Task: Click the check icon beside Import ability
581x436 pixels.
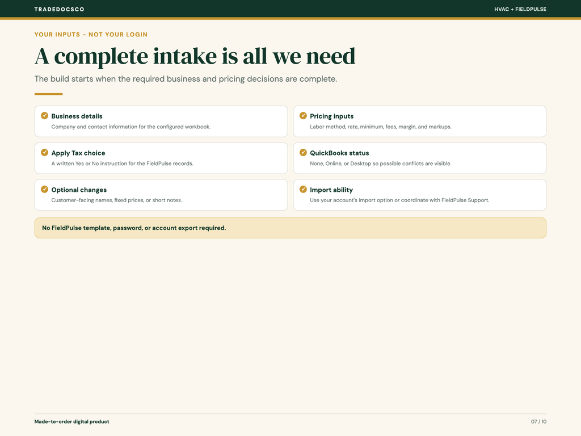Action: (x=303, y=189)
